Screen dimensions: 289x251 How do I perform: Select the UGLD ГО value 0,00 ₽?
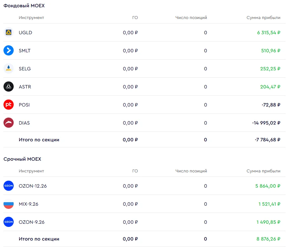click(130, 33)
